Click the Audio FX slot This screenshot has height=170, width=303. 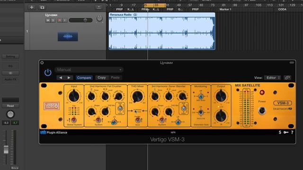click(10, 79)
